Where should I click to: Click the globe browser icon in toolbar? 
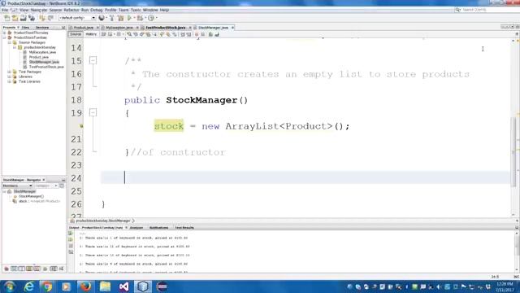coord(102,18)
